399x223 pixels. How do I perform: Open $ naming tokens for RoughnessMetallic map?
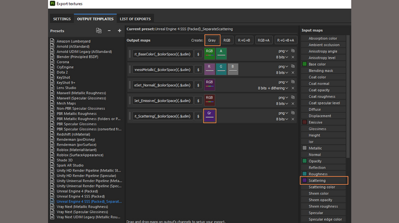point(198,70)
